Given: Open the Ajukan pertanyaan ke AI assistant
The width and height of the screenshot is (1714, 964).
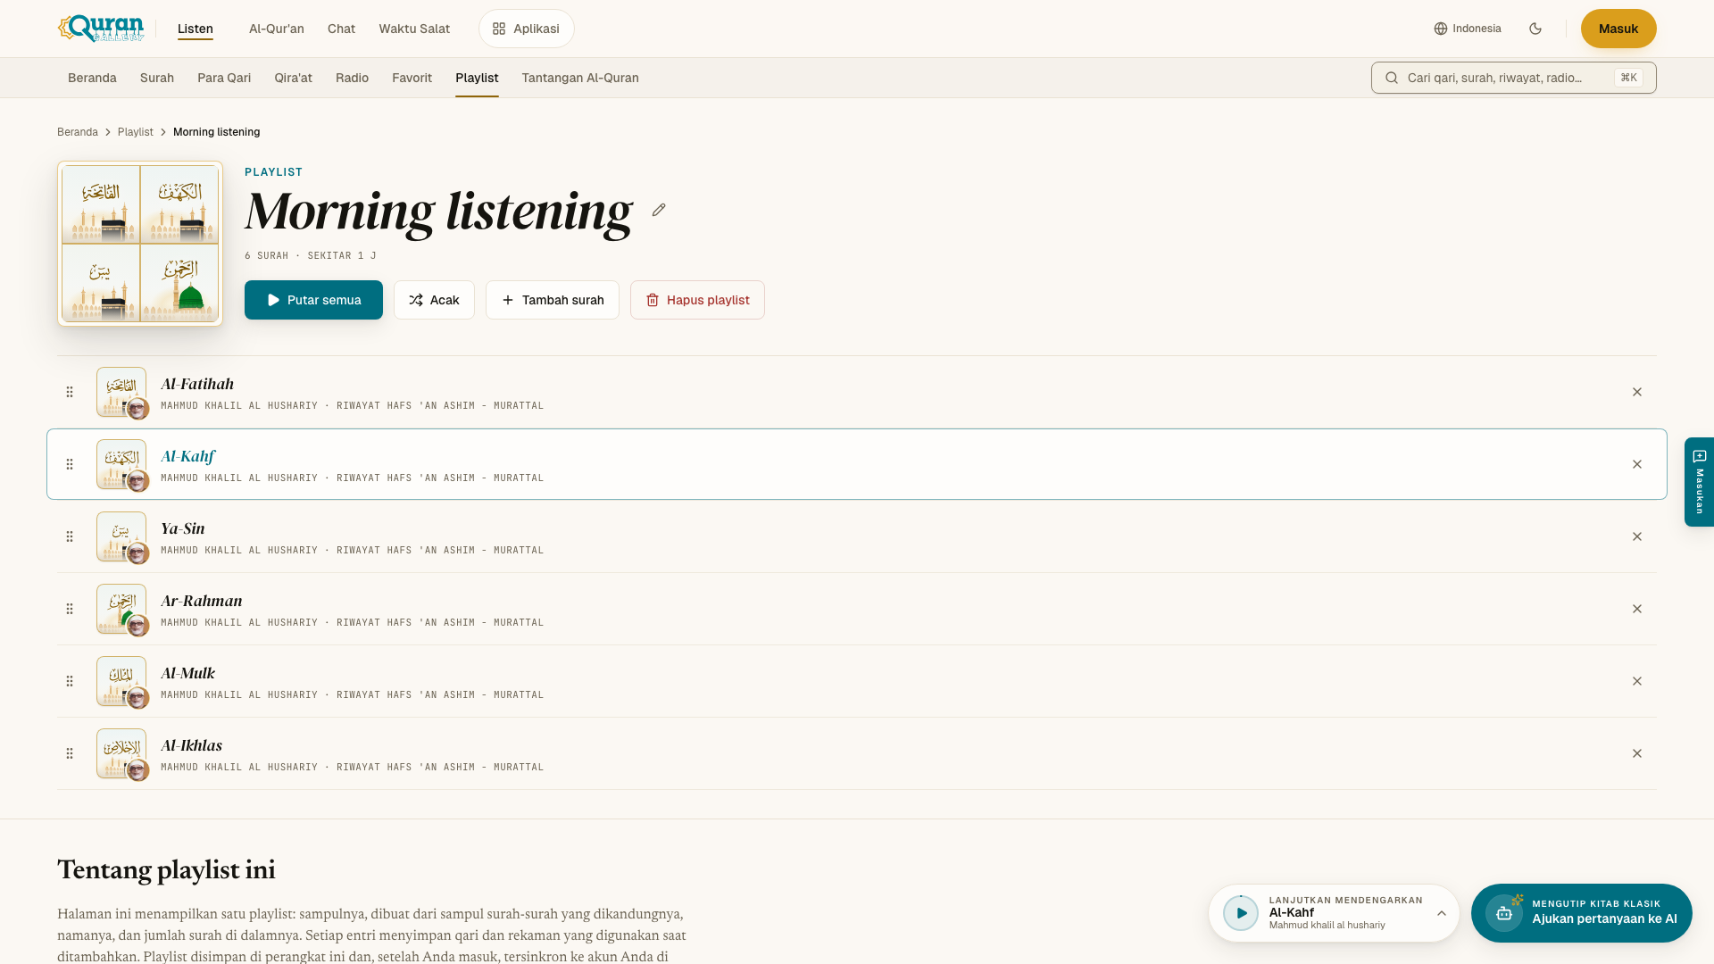Looking at the screenshot, I should tap(1582, 913).
